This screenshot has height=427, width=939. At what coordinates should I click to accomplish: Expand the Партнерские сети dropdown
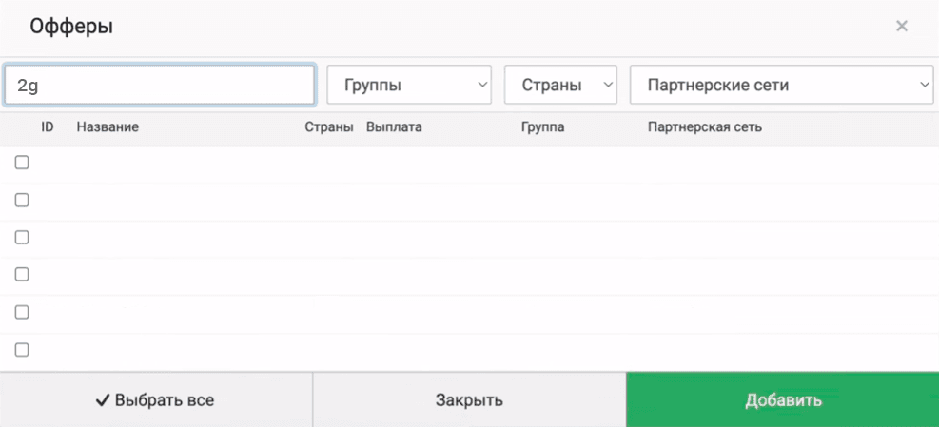pos(781,85)
